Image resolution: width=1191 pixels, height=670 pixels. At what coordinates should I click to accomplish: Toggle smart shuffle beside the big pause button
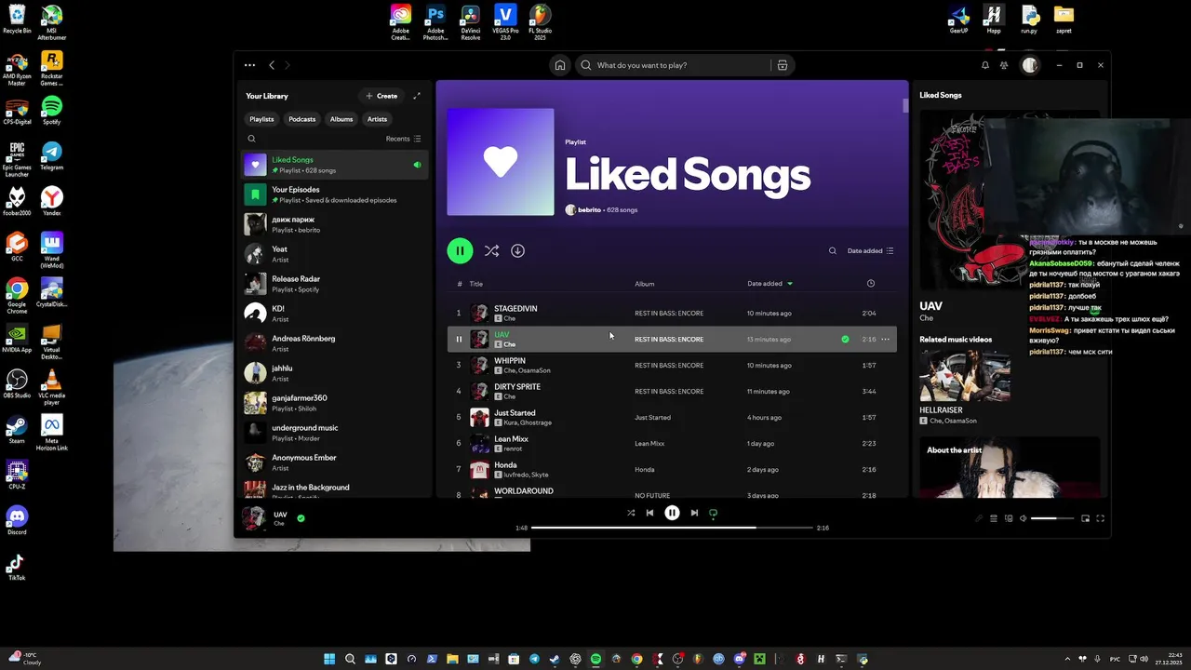coord(491,250)
